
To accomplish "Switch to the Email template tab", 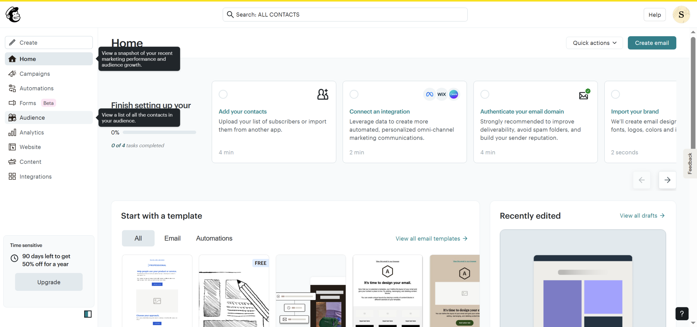I will coord(172,238).
